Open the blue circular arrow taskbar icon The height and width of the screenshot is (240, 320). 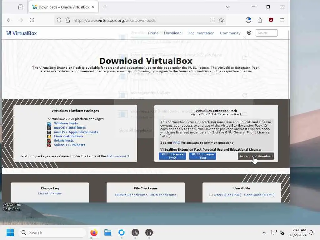point(122,232)
